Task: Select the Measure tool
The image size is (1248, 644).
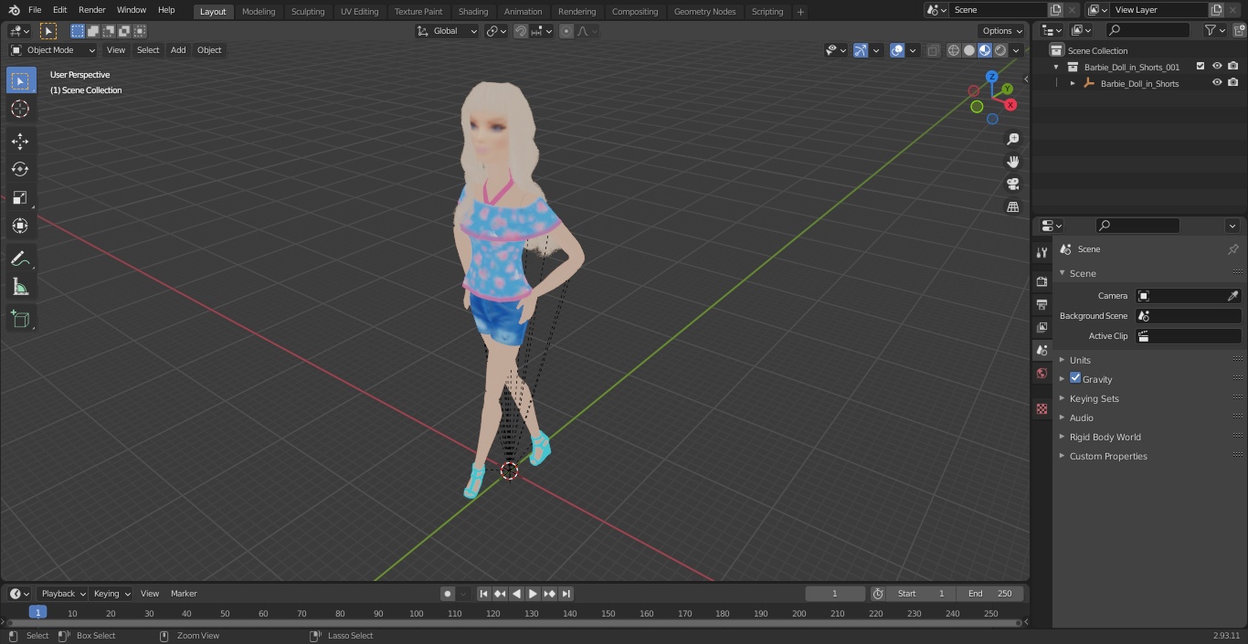Action: [x=20, y=287]
